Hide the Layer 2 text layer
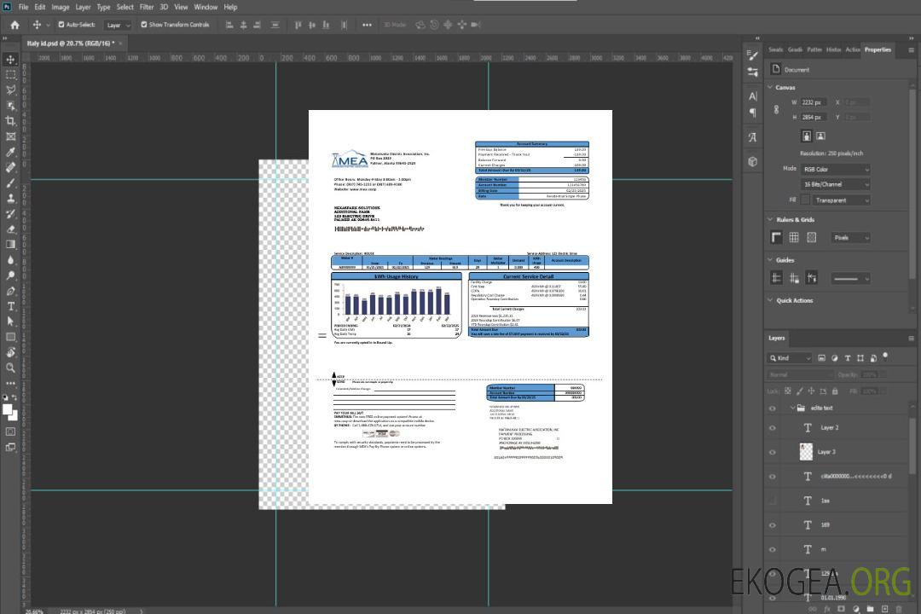This screenshot has width=921, height=614. [773, 428]
